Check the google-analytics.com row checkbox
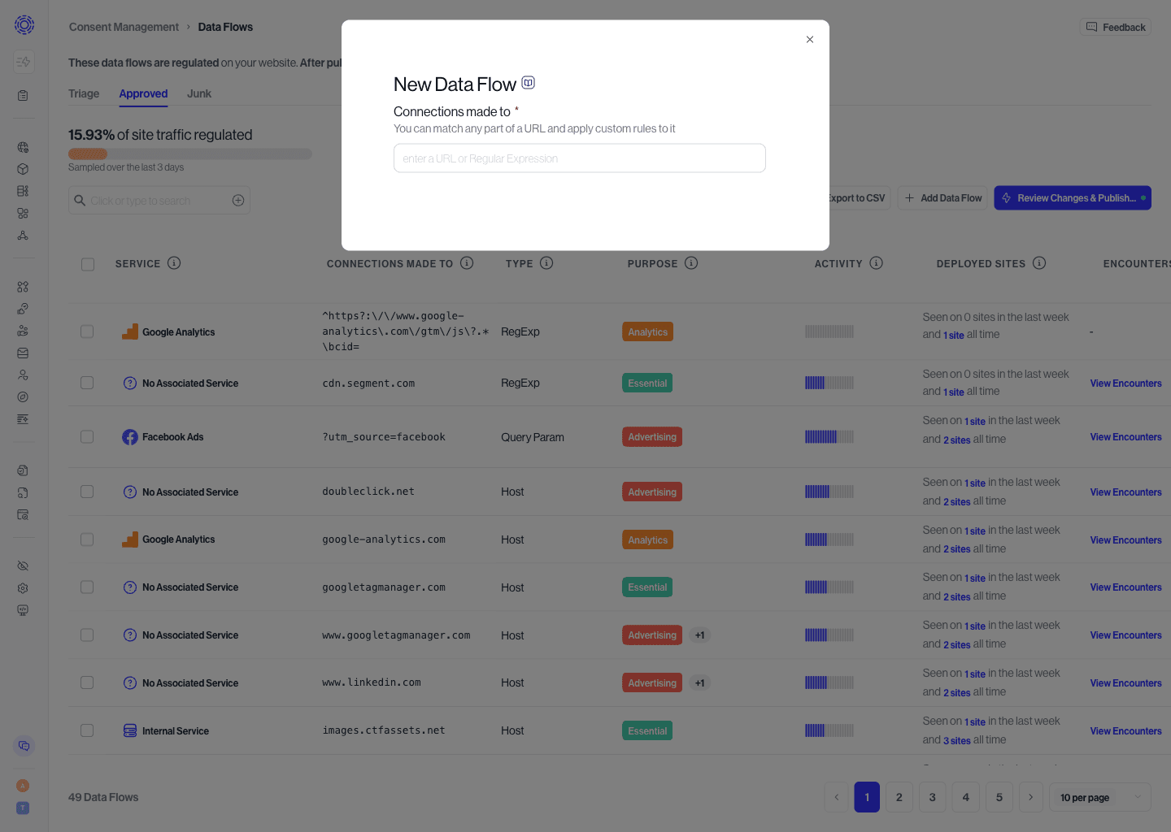Viewport: 1171px width, 832px height. tap(87, 539)
